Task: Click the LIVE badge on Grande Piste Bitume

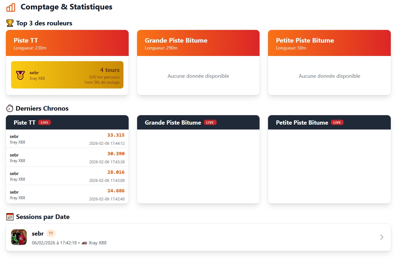Action: 210,123
